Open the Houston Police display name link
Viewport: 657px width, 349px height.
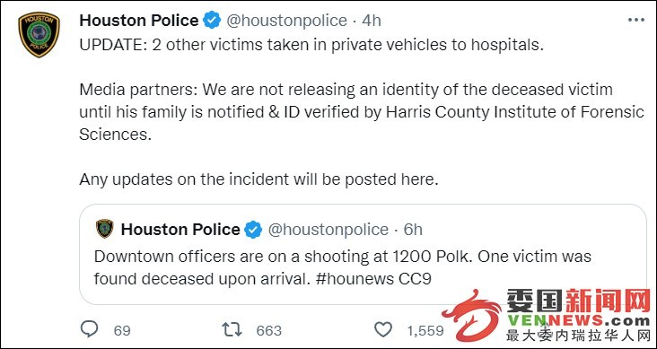pos(139,20)
